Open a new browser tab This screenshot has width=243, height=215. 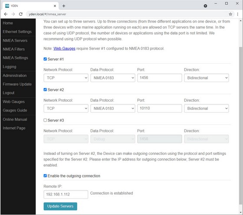64,6
